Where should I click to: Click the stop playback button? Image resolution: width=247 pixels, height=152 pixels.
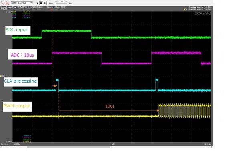pos(41,3)
